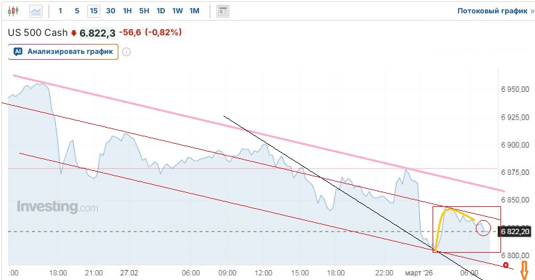This screenshot has height=280, width=535.
Task: Select the 1W timeframe
Action: click(x=178, y=11)
